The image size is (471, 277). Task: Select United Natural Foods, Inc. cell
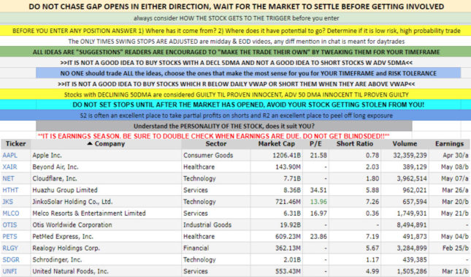coord(106,271)
